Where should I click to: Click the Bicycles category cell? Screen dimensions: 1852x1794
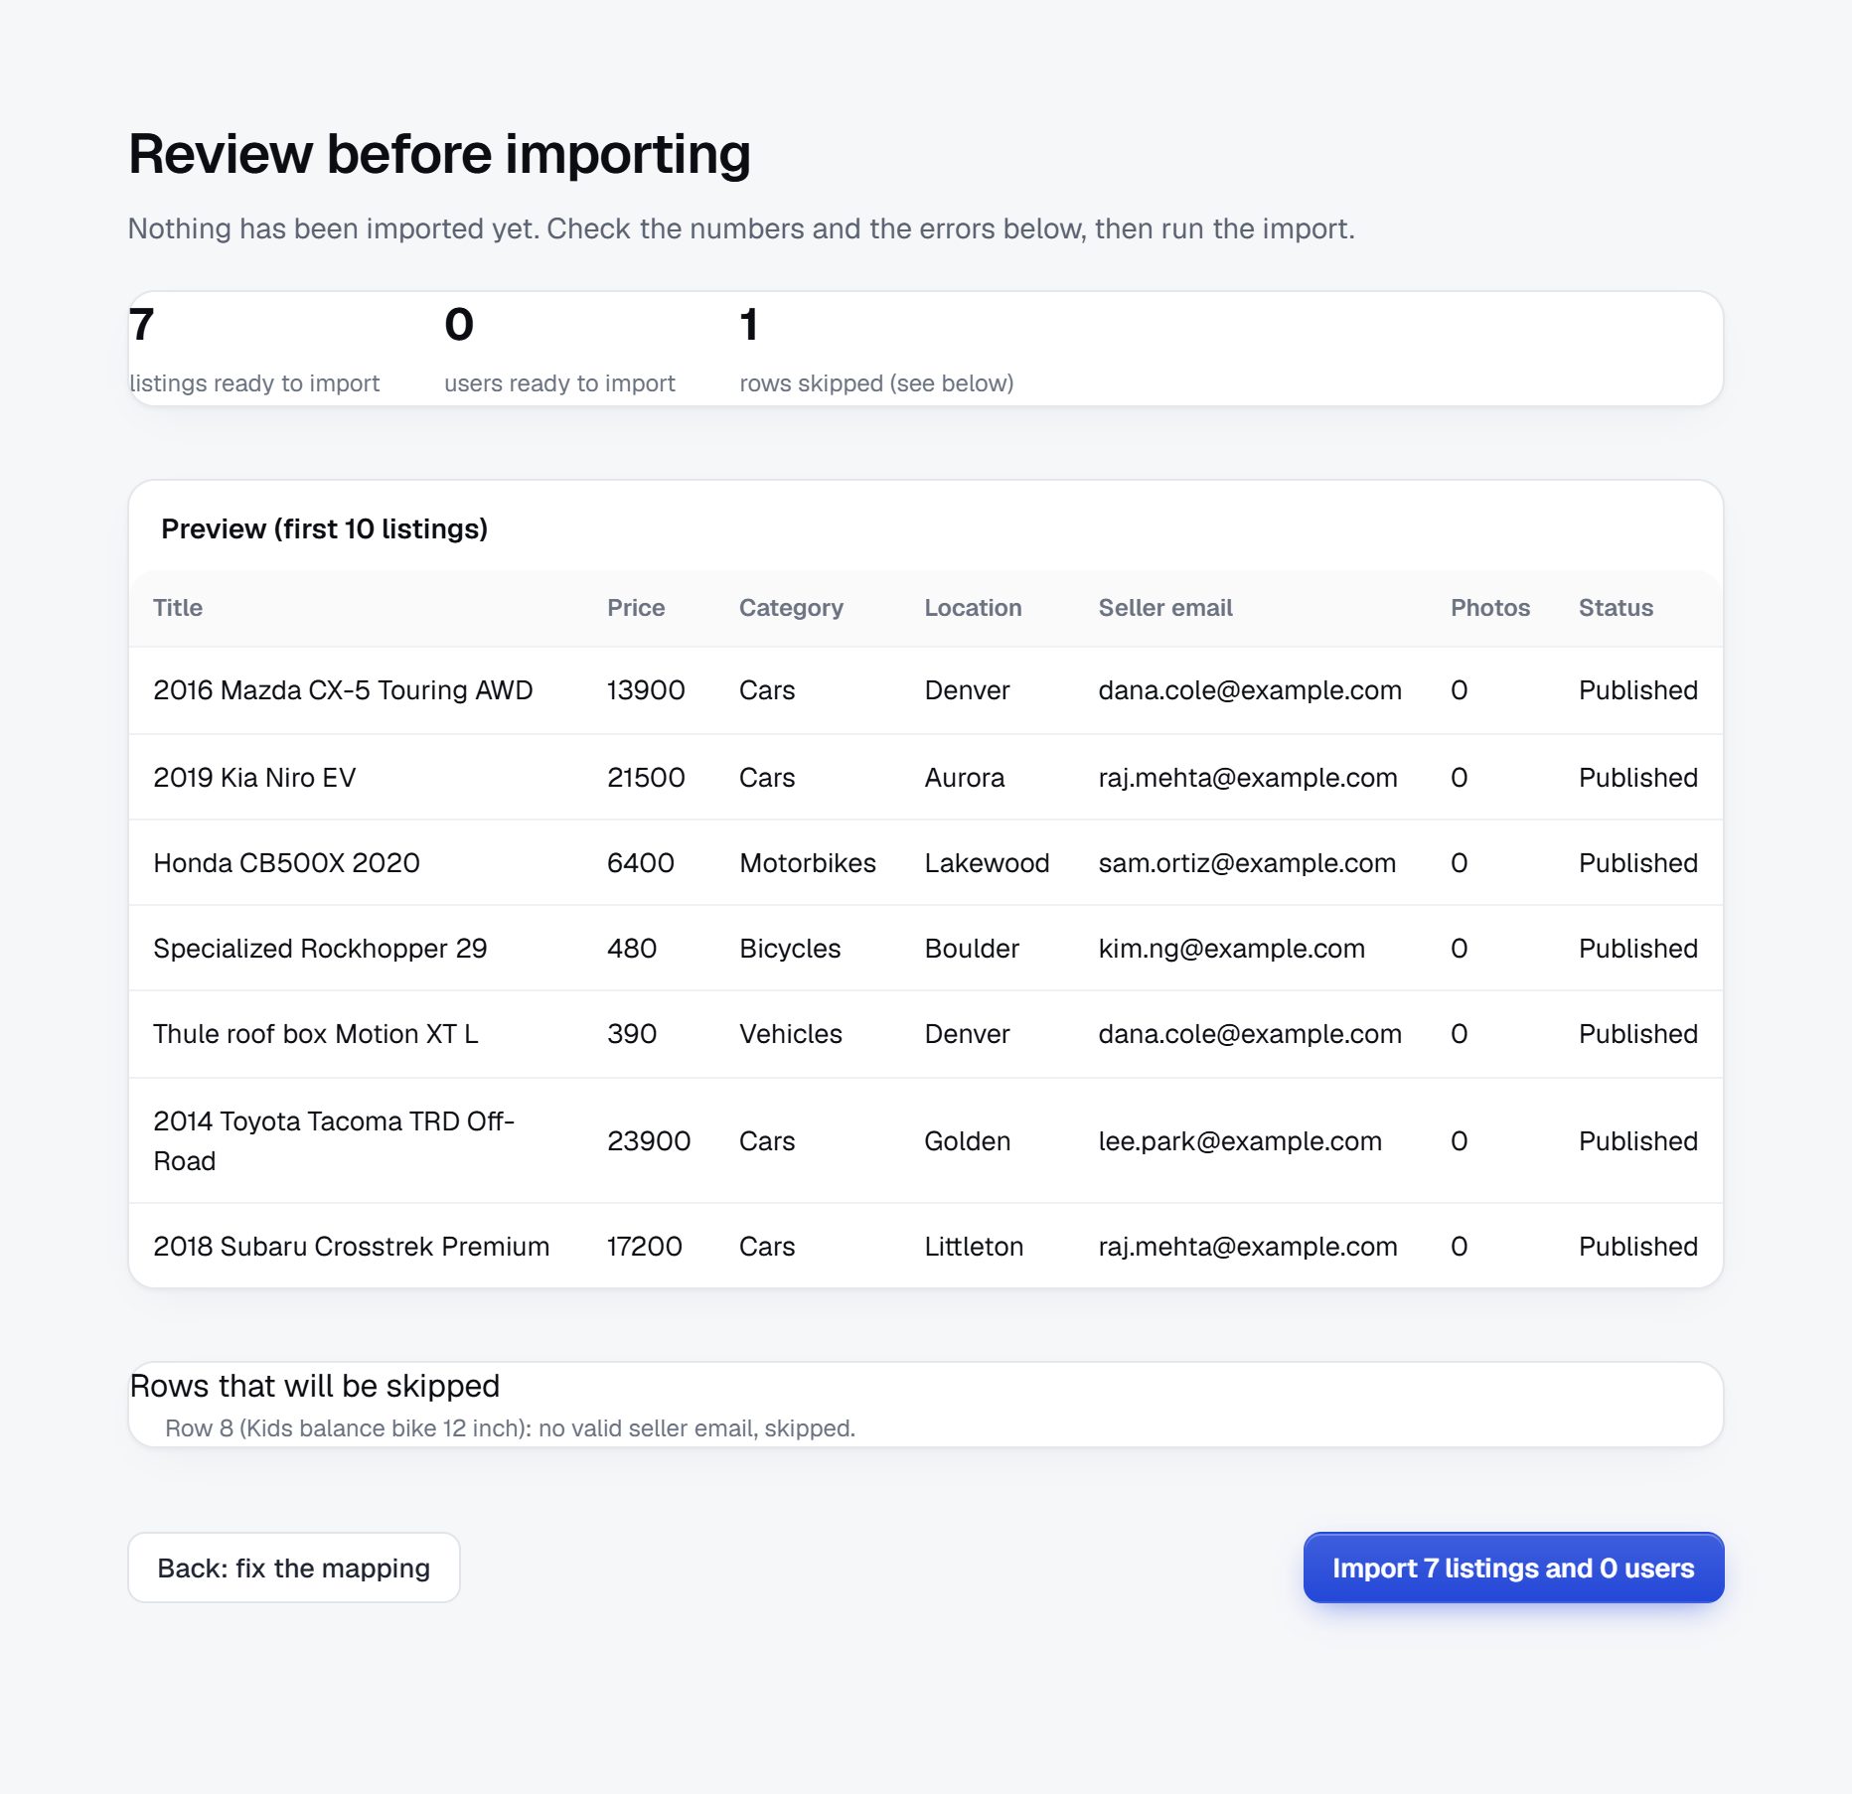(790, 949)
